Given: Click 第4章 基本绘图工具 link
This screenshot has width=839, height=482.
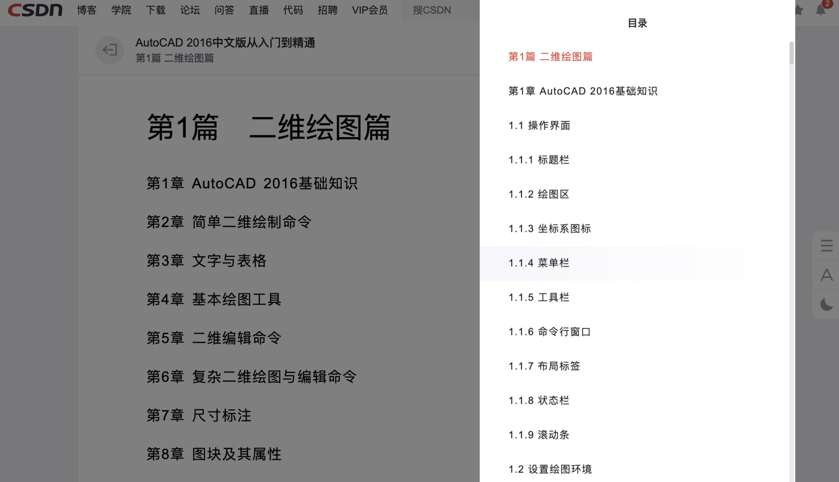Looking at the screenshot, I should pyautogui.click(x=214, y=299).
